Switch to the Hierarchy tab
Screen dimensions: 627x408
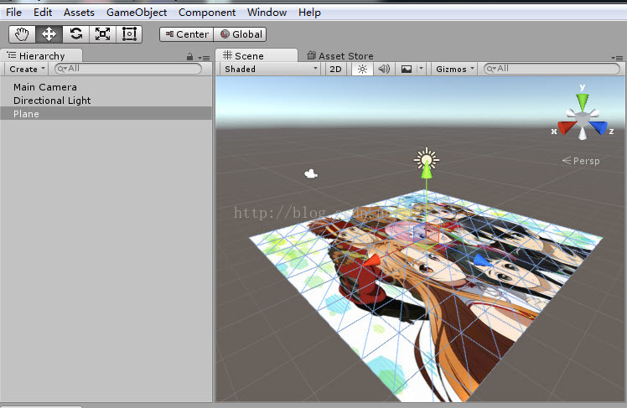pos(41,55)
